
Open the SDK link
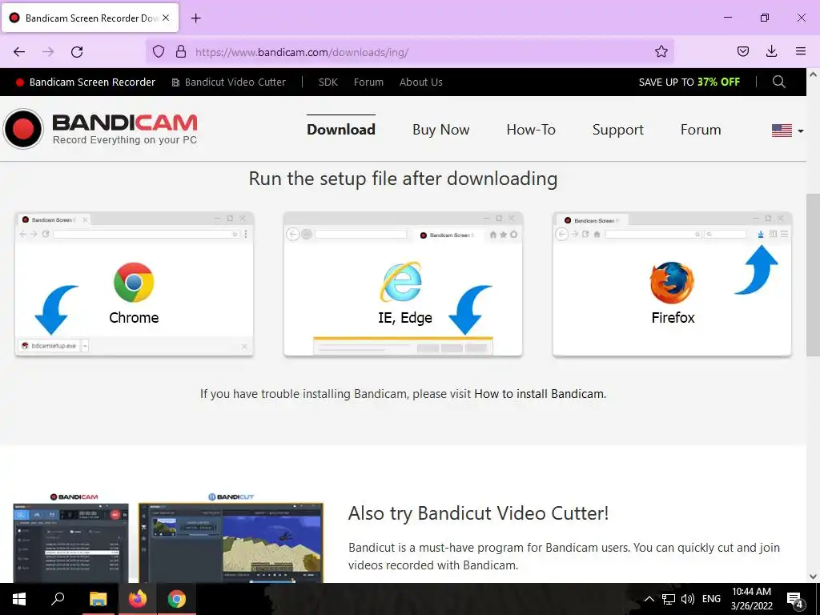pos(328,82)
